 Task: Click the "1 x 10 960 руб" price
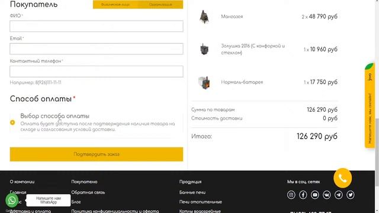pos(320,49)
